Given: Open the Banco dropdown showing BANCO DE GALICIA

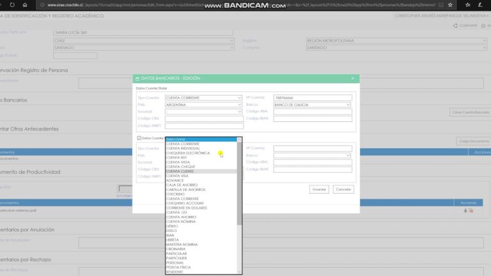Looking at the screenshot, I should (312, 105).
